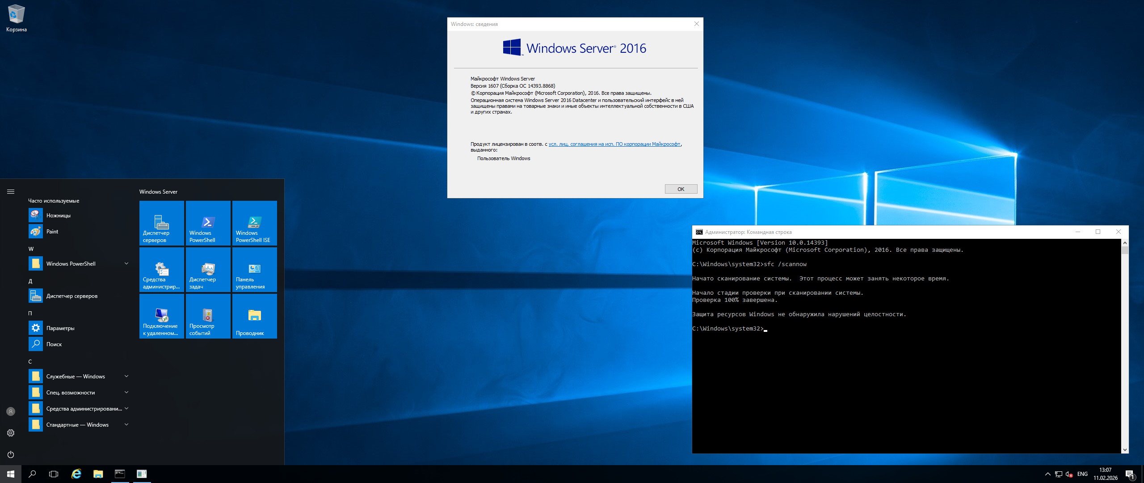
Task: Select Ножницы in frequently used apps
Action: (x=58, y=216)
